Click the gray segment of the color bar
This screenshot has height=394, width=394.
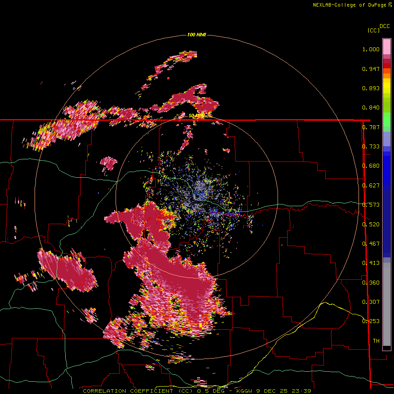pyautogui.click(x=387, y=304)
